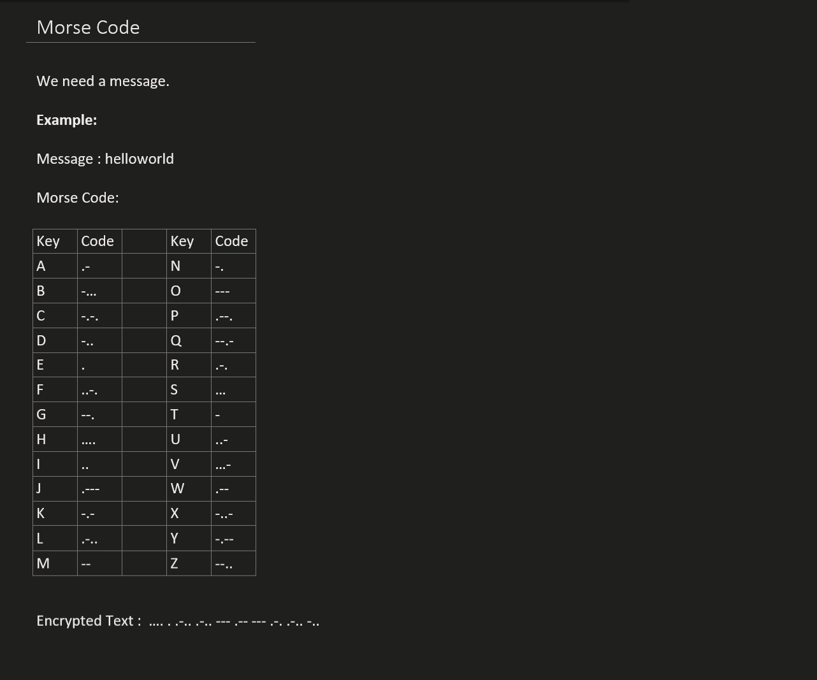Screen dimensions: 817x680
Task: Click the "Morse Code:" label above the table
Action: pos(78,198)
